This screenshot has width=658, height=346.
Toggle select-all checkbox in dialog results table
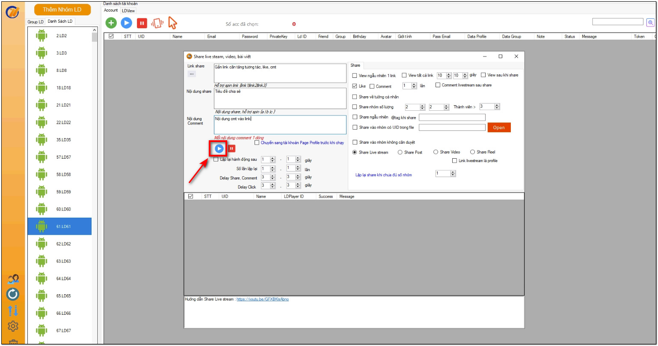pos(191,196)
